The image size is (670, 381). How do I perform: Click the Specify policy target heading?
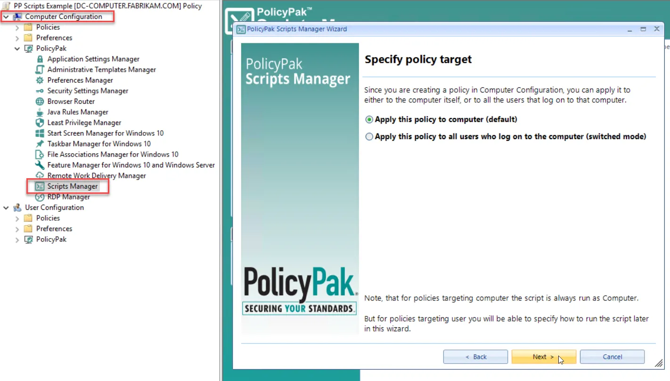pos(418,59)
